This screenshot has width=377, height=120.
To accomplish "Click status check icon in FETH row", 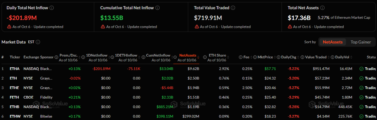I will click(x=361, y=98).
